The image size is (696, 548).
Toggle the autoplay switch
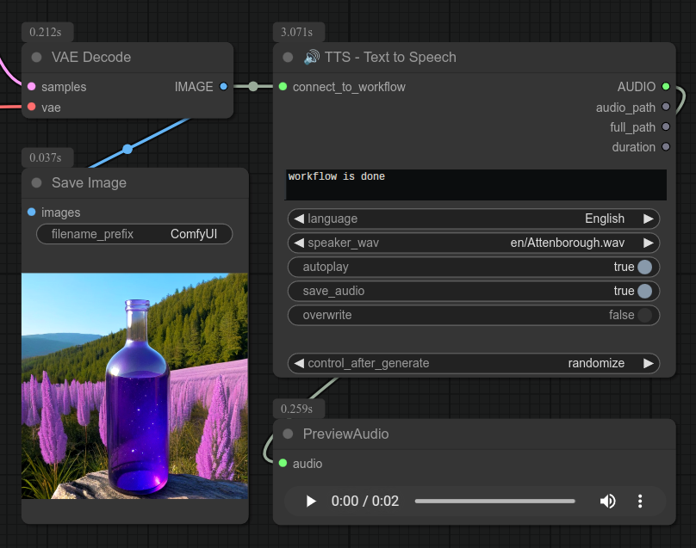click(644, 267)
